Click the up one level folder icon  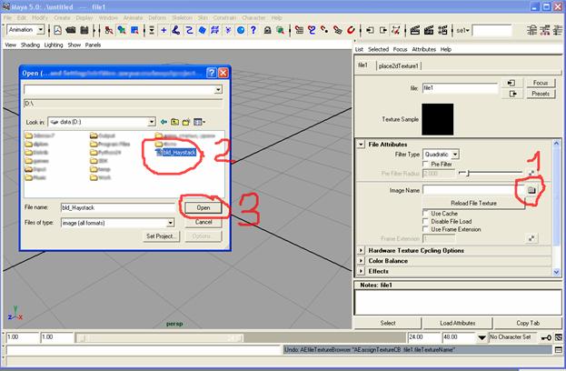click(x=175, y=121)
